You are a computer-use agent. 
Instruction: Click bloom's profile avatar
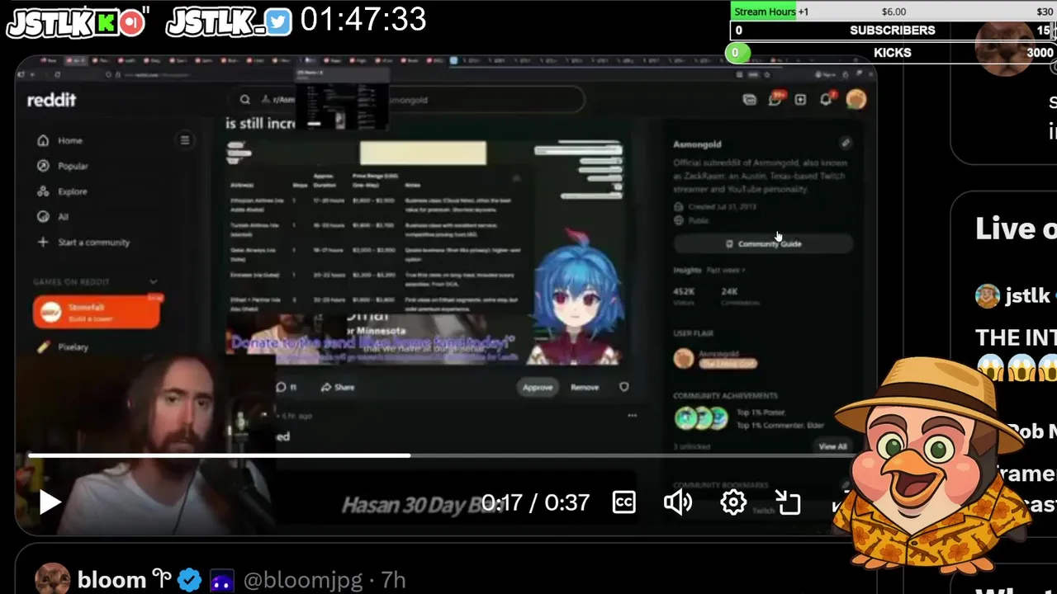click(52, 580)
